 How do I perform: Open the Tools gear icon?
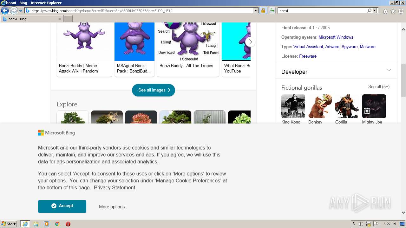pos(401,11)
